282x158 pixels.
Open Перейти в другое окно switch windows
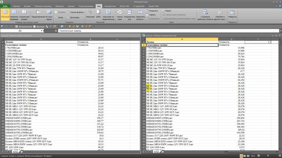pos(220,14)
